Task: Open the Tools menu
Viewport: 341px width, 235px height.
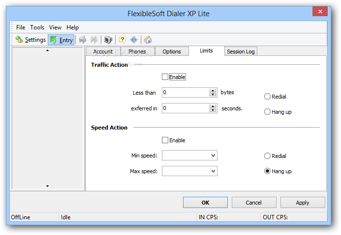Action: (37, 27)
